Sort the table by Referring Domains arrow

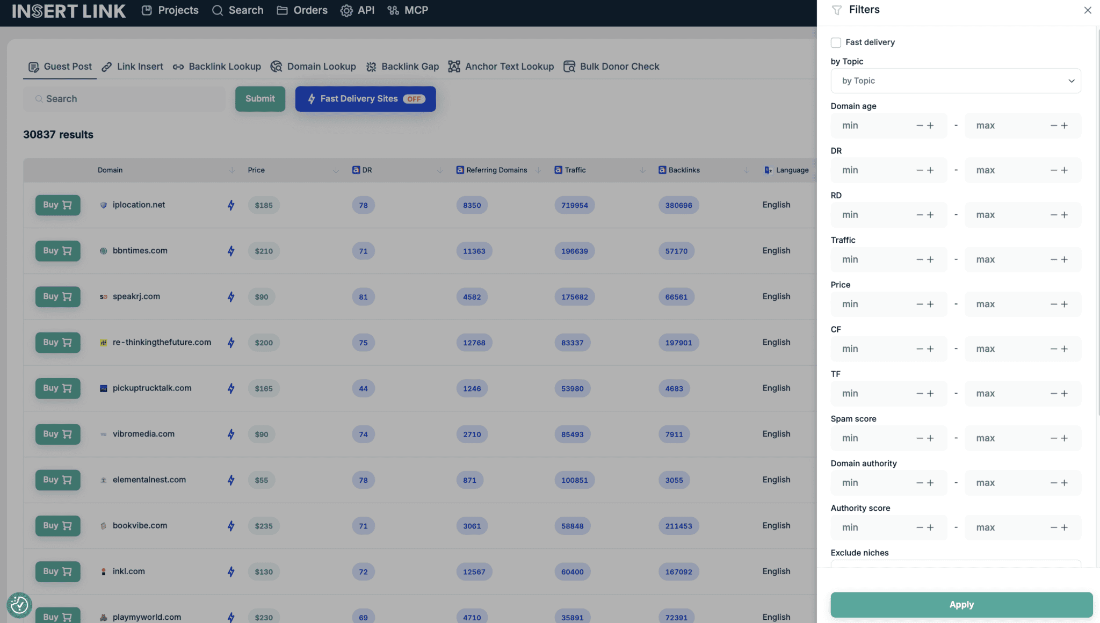[538, 170]
